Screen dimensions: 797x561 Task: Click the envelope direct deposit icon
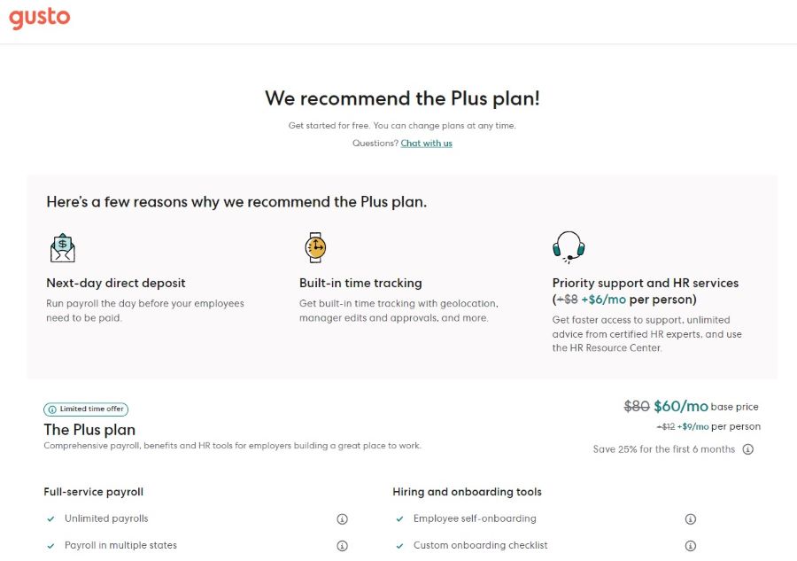pyautogui.click(x=63, y=247)
